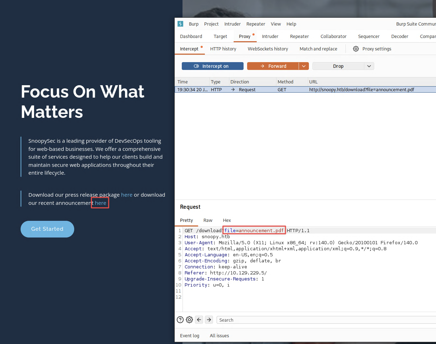
Task: Sort by the Type column header
Action: pyautogui.click(x=219, y=82)
